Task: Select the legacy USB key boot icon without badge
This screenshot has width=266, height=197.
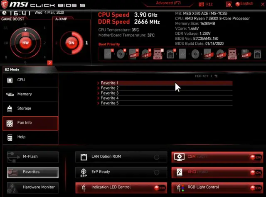Action: [232, 54]
